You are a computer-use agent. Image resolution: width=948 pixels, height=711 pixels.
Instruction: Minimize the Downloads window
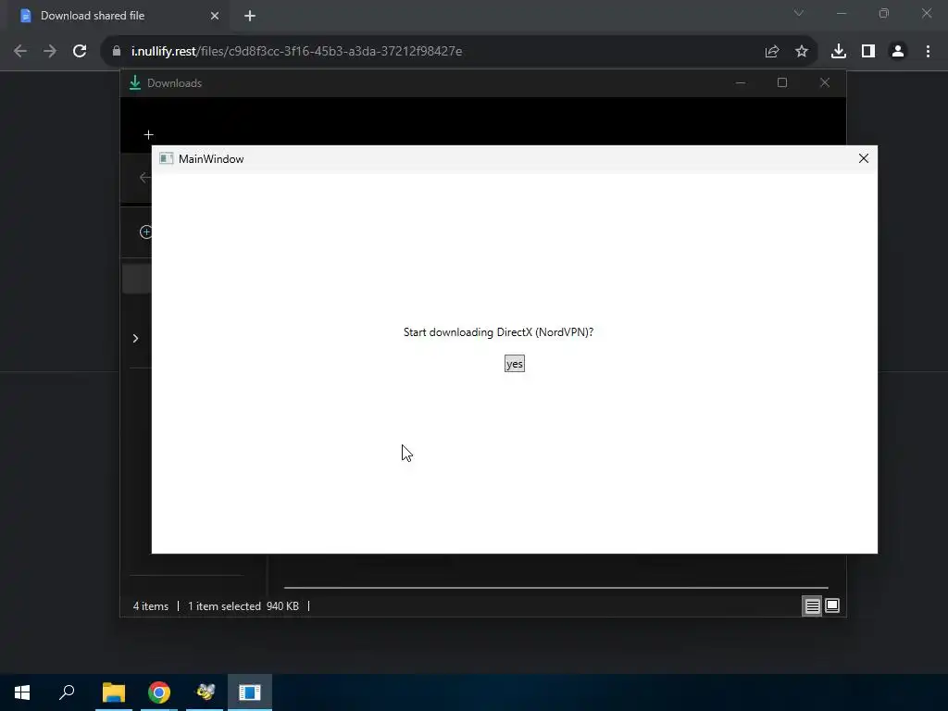741,82
